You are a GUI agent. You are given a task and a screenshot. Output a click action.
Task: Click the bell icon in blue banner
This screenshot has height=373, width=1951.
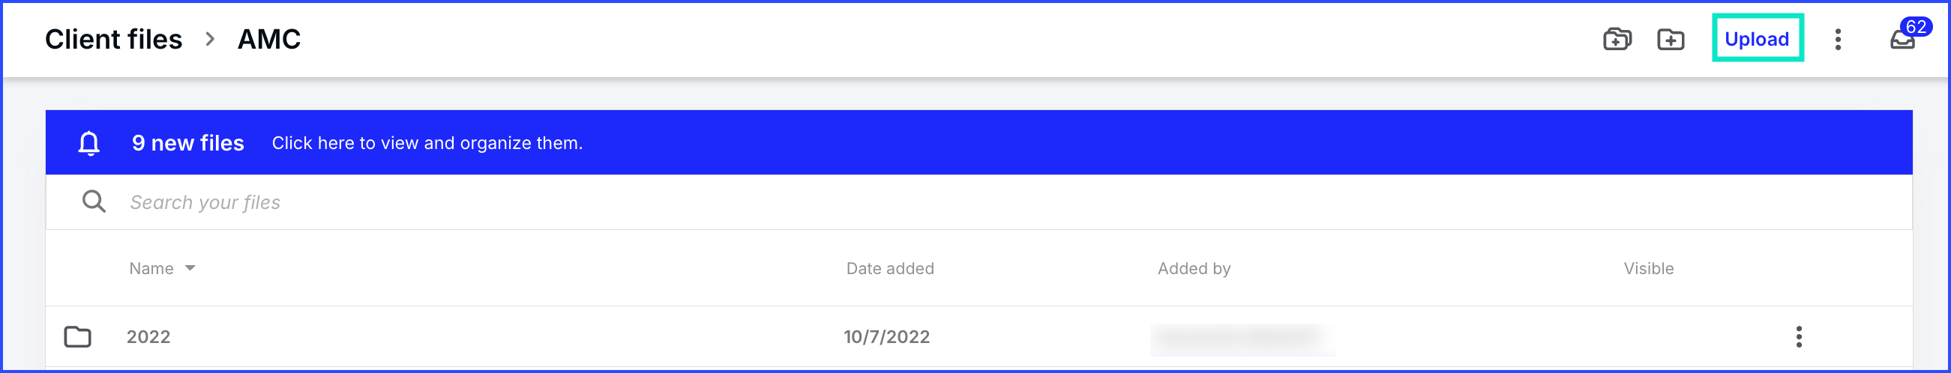(x=89, y=142)
